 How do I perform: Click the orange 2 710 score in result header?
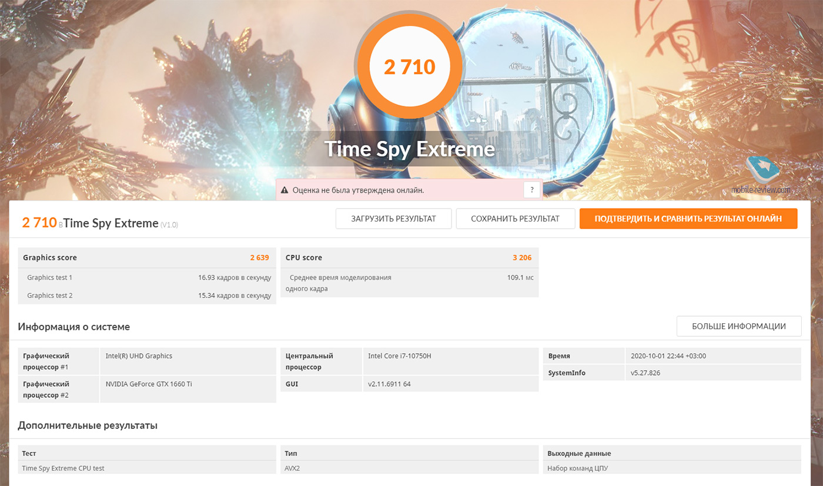pyautogui.click(x=39, y=222)
